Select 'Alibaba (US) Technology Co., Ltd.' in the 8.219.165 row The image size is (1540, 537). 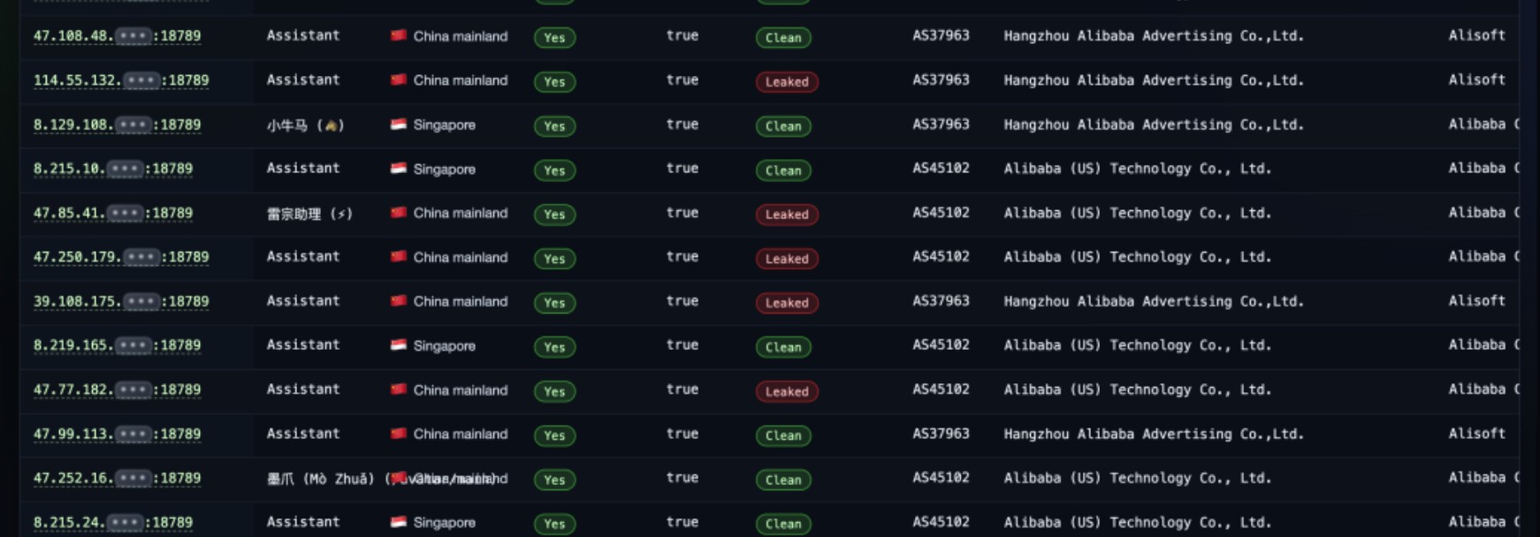[1138, 345]
